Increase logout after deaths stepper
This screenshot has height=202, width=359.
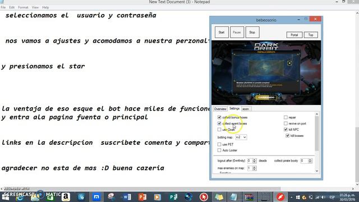point(254,159)
